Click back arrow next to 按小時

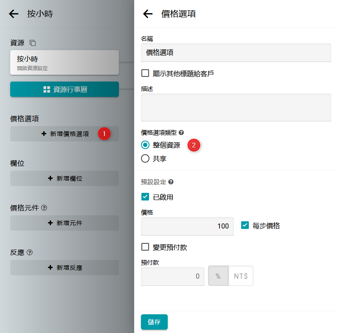(14, 14)
